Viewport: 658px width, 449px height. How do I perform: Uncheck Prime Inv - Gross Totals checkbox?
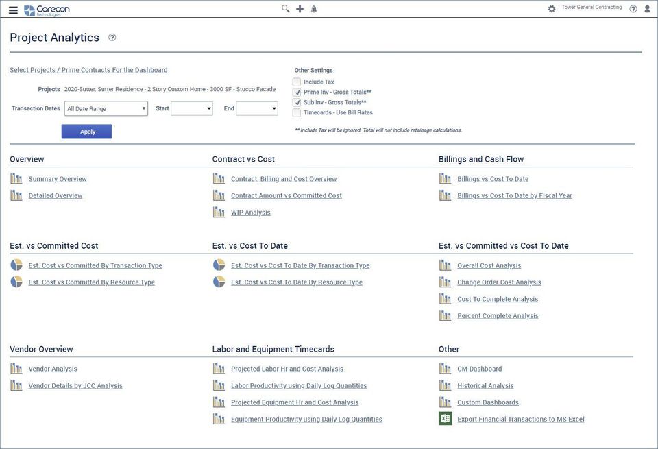297,92
